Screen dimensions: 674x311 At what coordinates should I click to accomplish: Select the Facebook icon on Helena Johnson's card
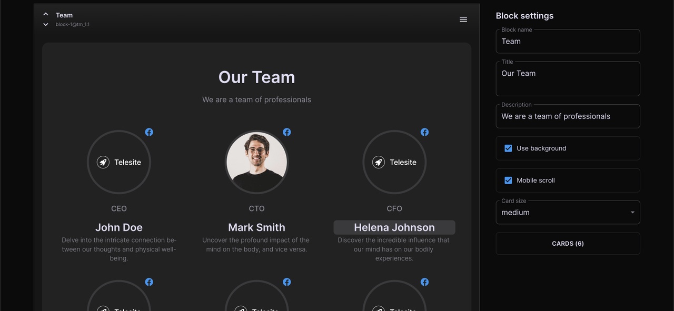tap(424, 132)
